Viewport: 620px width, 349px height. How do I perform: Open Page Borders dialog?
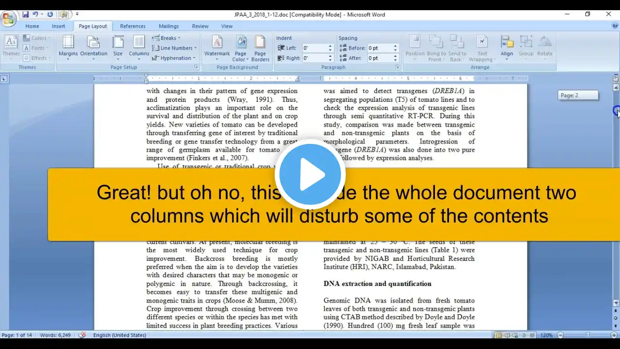(x=260, y=48)
